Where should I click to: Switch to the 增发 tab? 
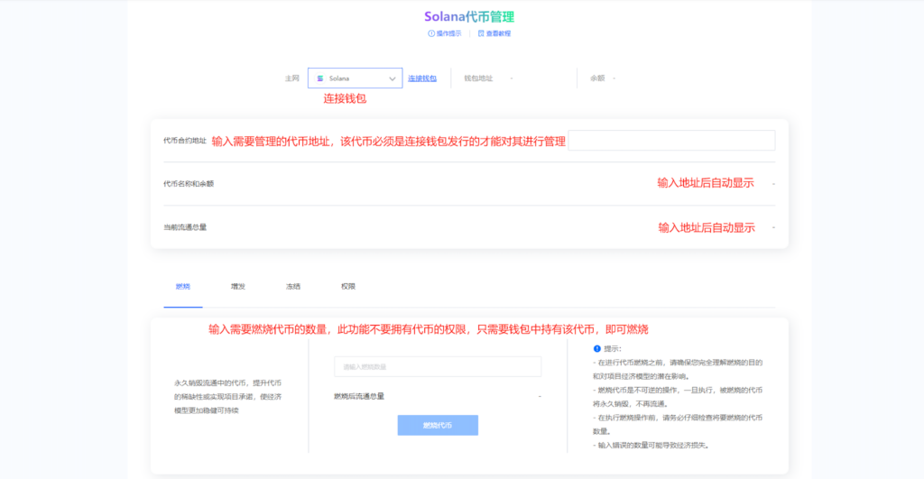[x=238, y=286]
